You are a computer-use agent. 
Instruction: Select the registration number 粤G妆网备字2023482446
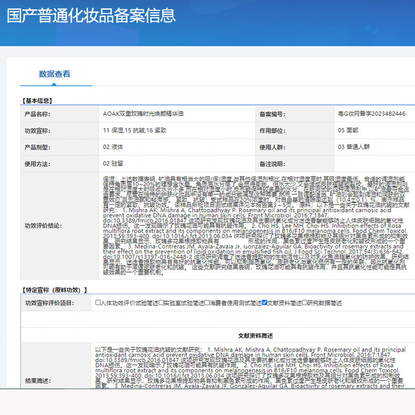tap(371, 113)
